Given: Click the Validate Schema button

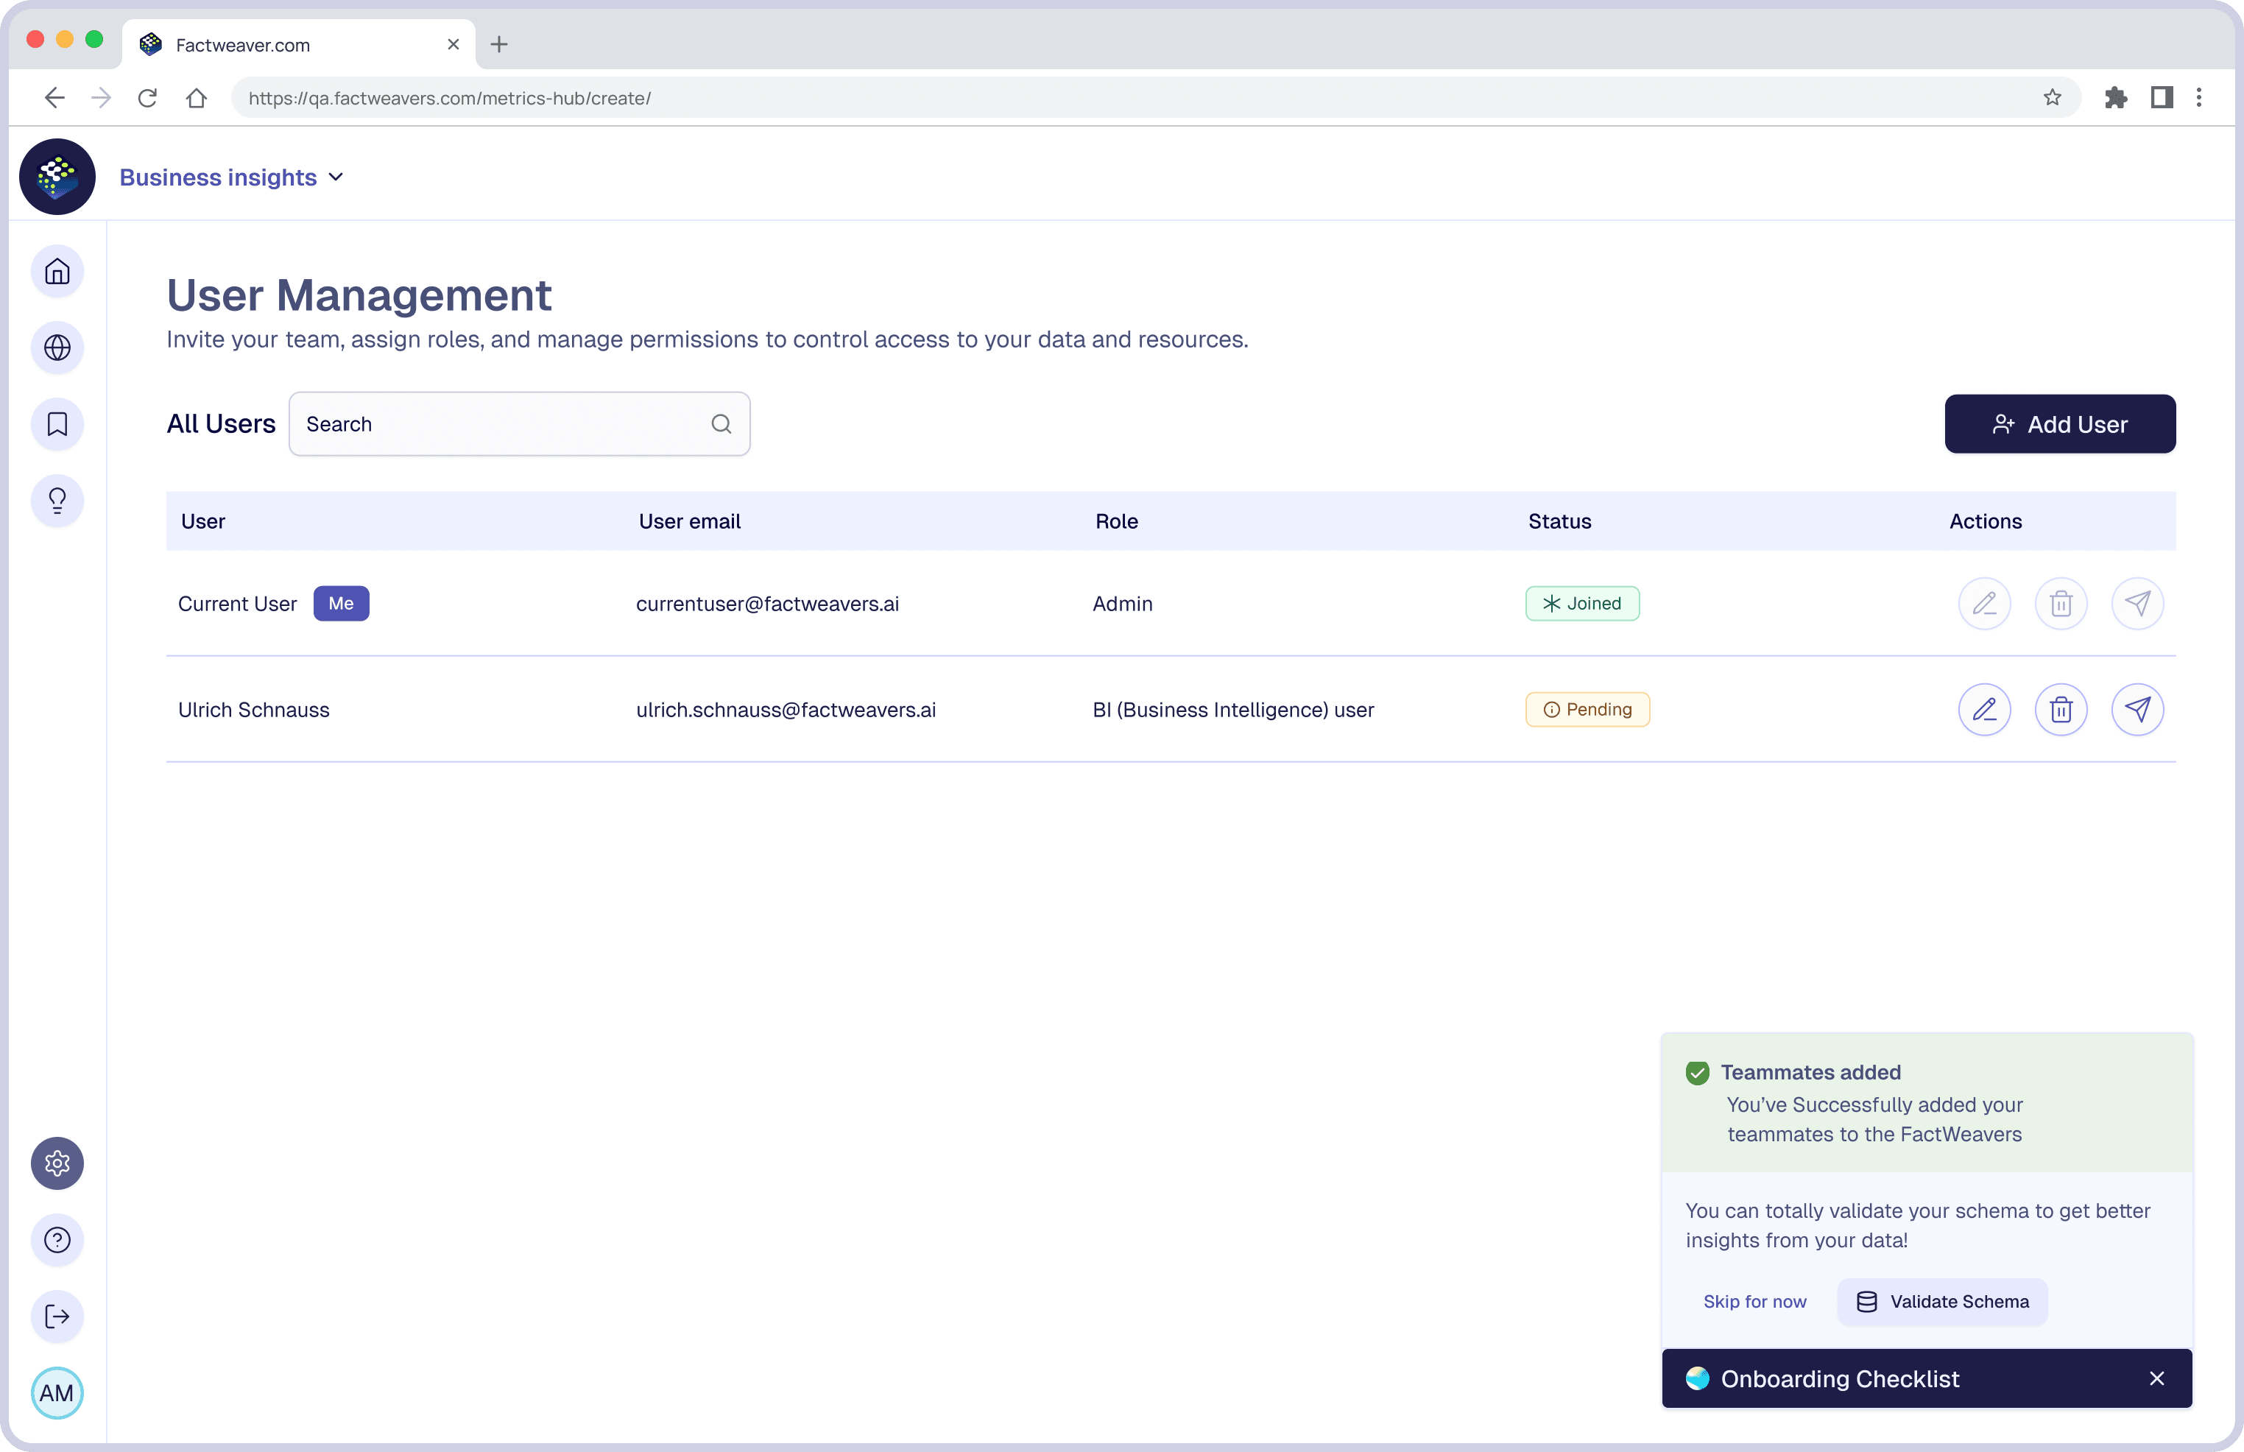Looking at the screenshot, I should [1942, 1301].
